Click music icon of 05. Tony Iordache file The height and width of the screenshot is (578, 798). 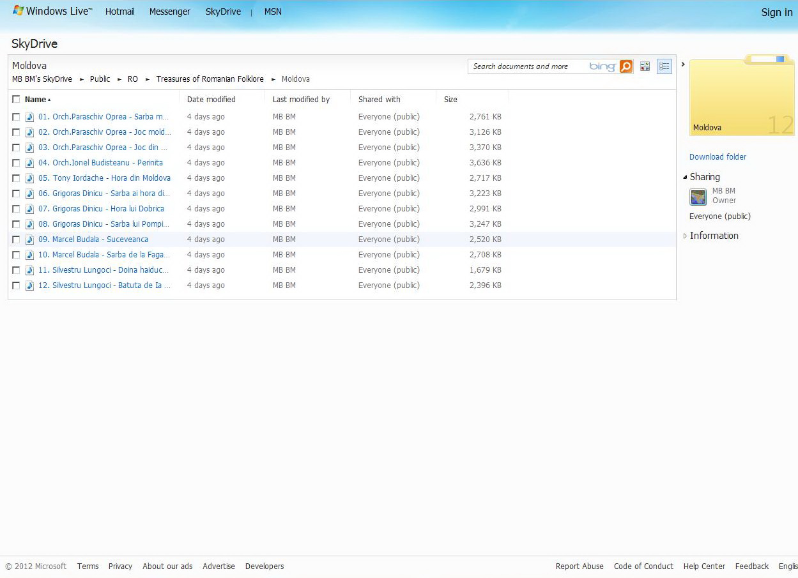29,178
